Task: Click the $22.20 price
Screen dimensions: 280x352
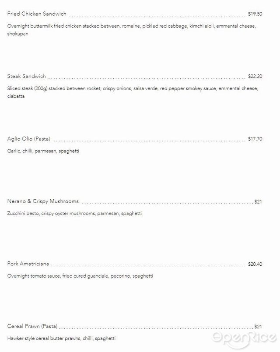Action: (x=255, y=76)
